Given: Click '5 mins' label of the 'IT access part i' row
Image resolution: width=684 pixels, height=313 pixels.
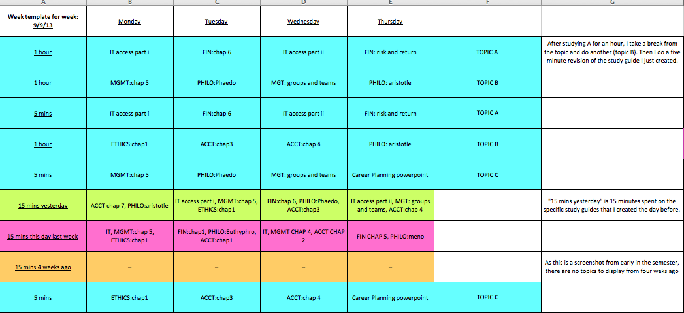Looking at the screenshot, I should click(x=43, y=113).
